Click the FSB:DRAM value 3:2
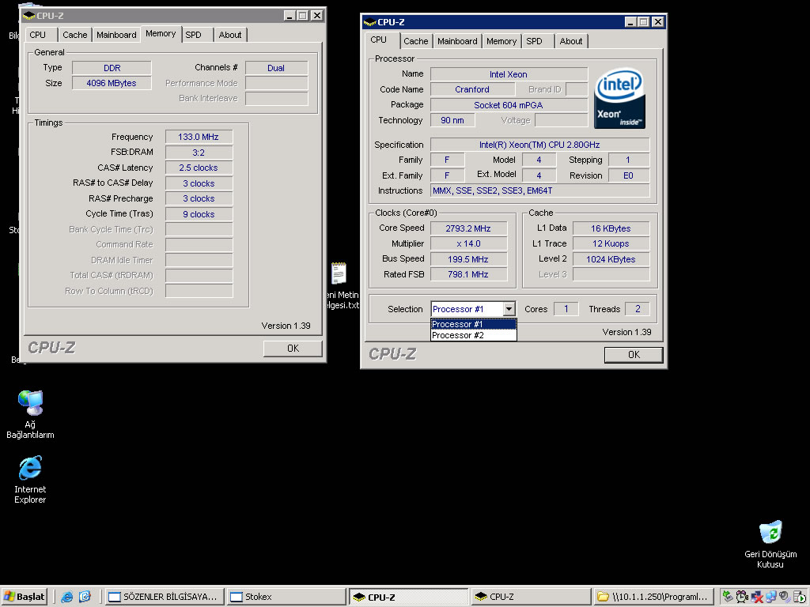The width and height of the screenshot is (810, 607). point(199,153)
